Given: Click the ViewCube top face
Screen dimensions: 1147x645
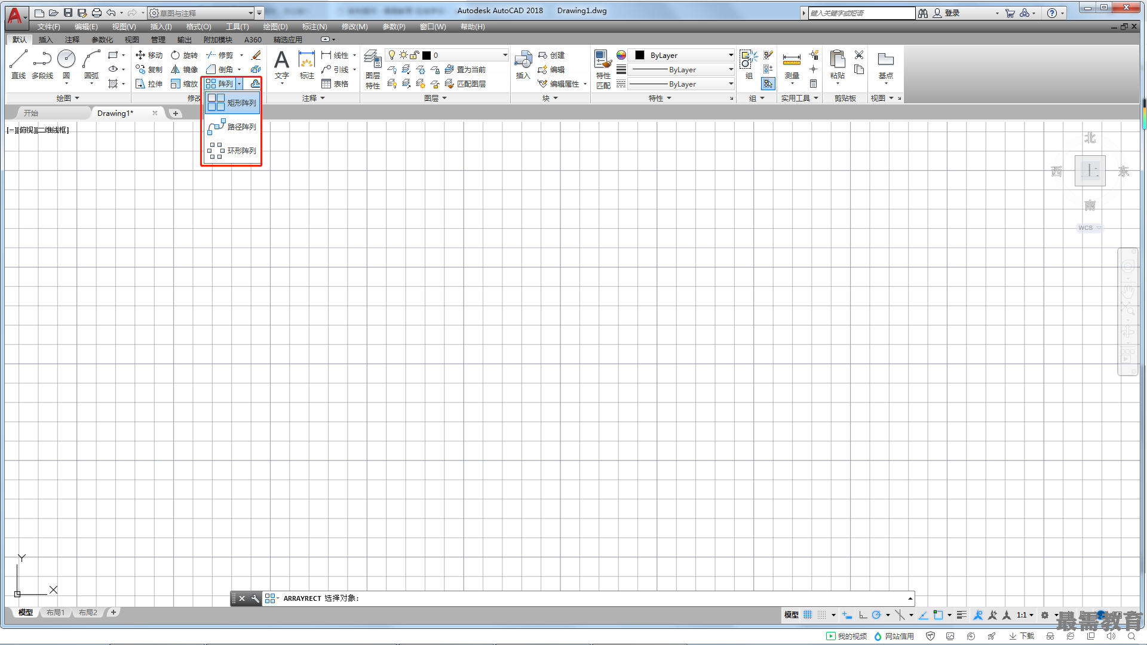Looking at the screenshot, I should (1090, 171).
